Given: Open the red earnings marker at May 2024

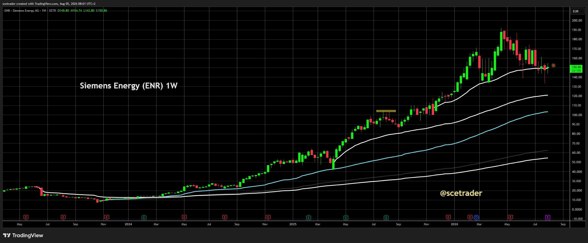Looking at the screenshot, I should tap(184, 217).
